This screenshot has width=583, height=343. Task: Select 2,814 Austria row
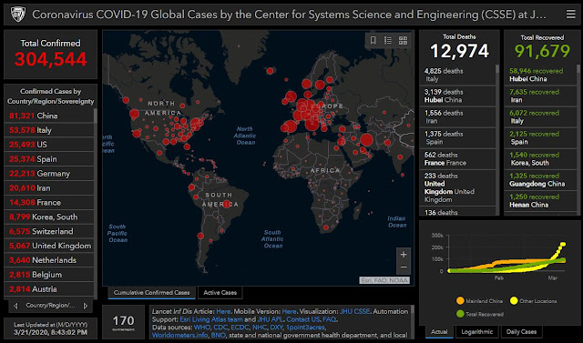pos(48,289)
